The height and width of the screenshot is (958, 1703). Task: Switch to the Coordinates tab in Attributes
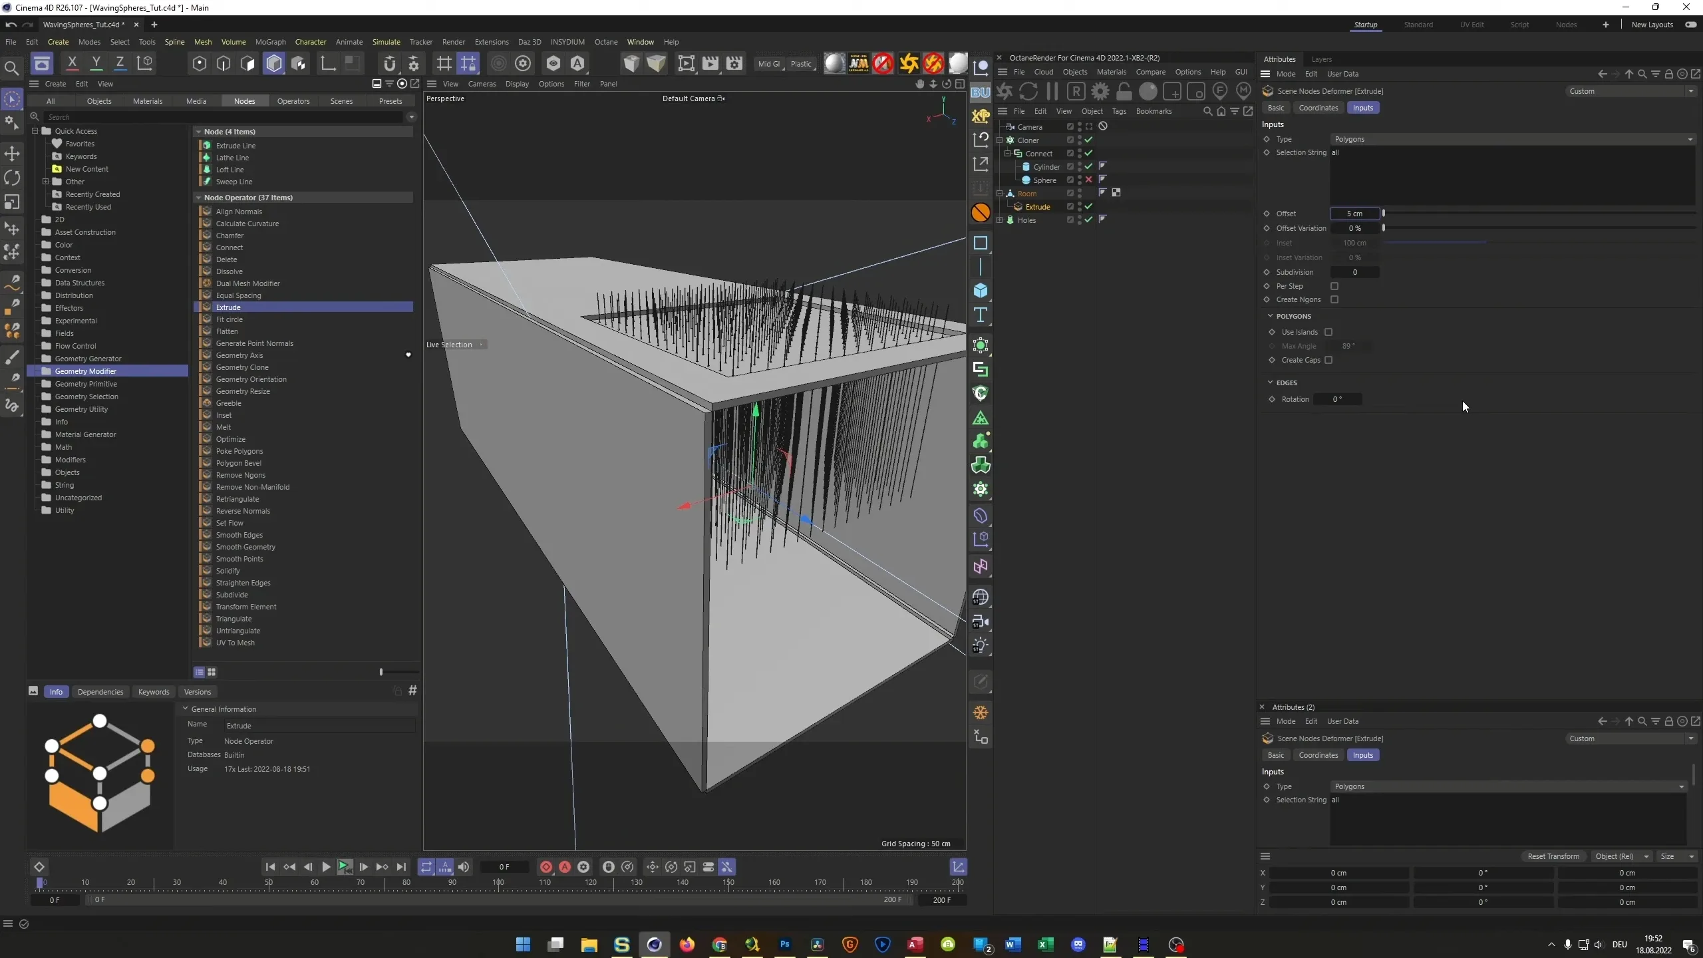pos(1318,107)
